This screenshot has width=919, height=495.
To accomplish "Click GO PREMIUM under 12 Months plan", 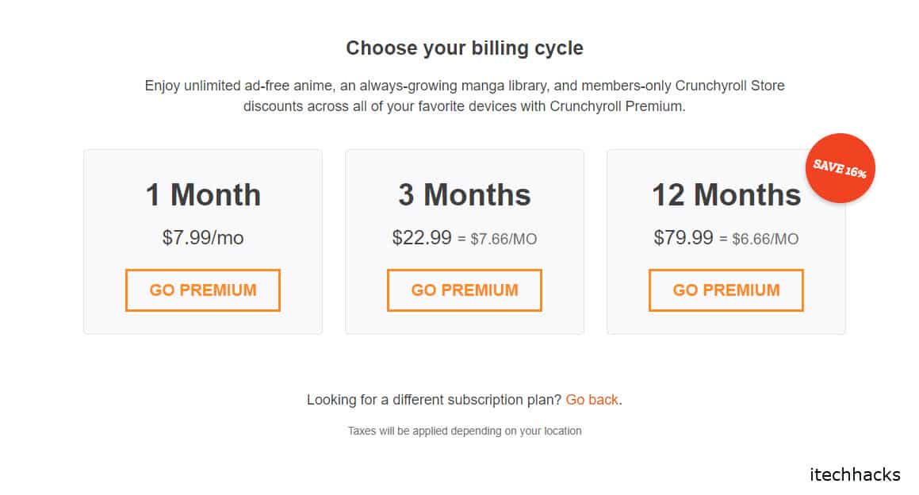I will pos(726,290).
